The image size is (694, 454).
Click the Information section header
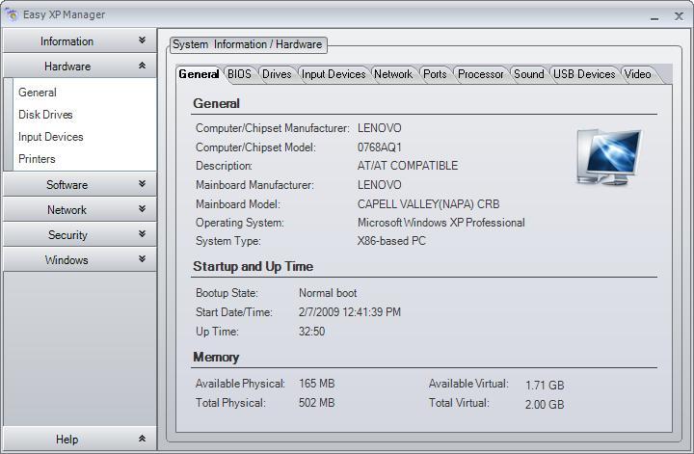pos(80,40)
